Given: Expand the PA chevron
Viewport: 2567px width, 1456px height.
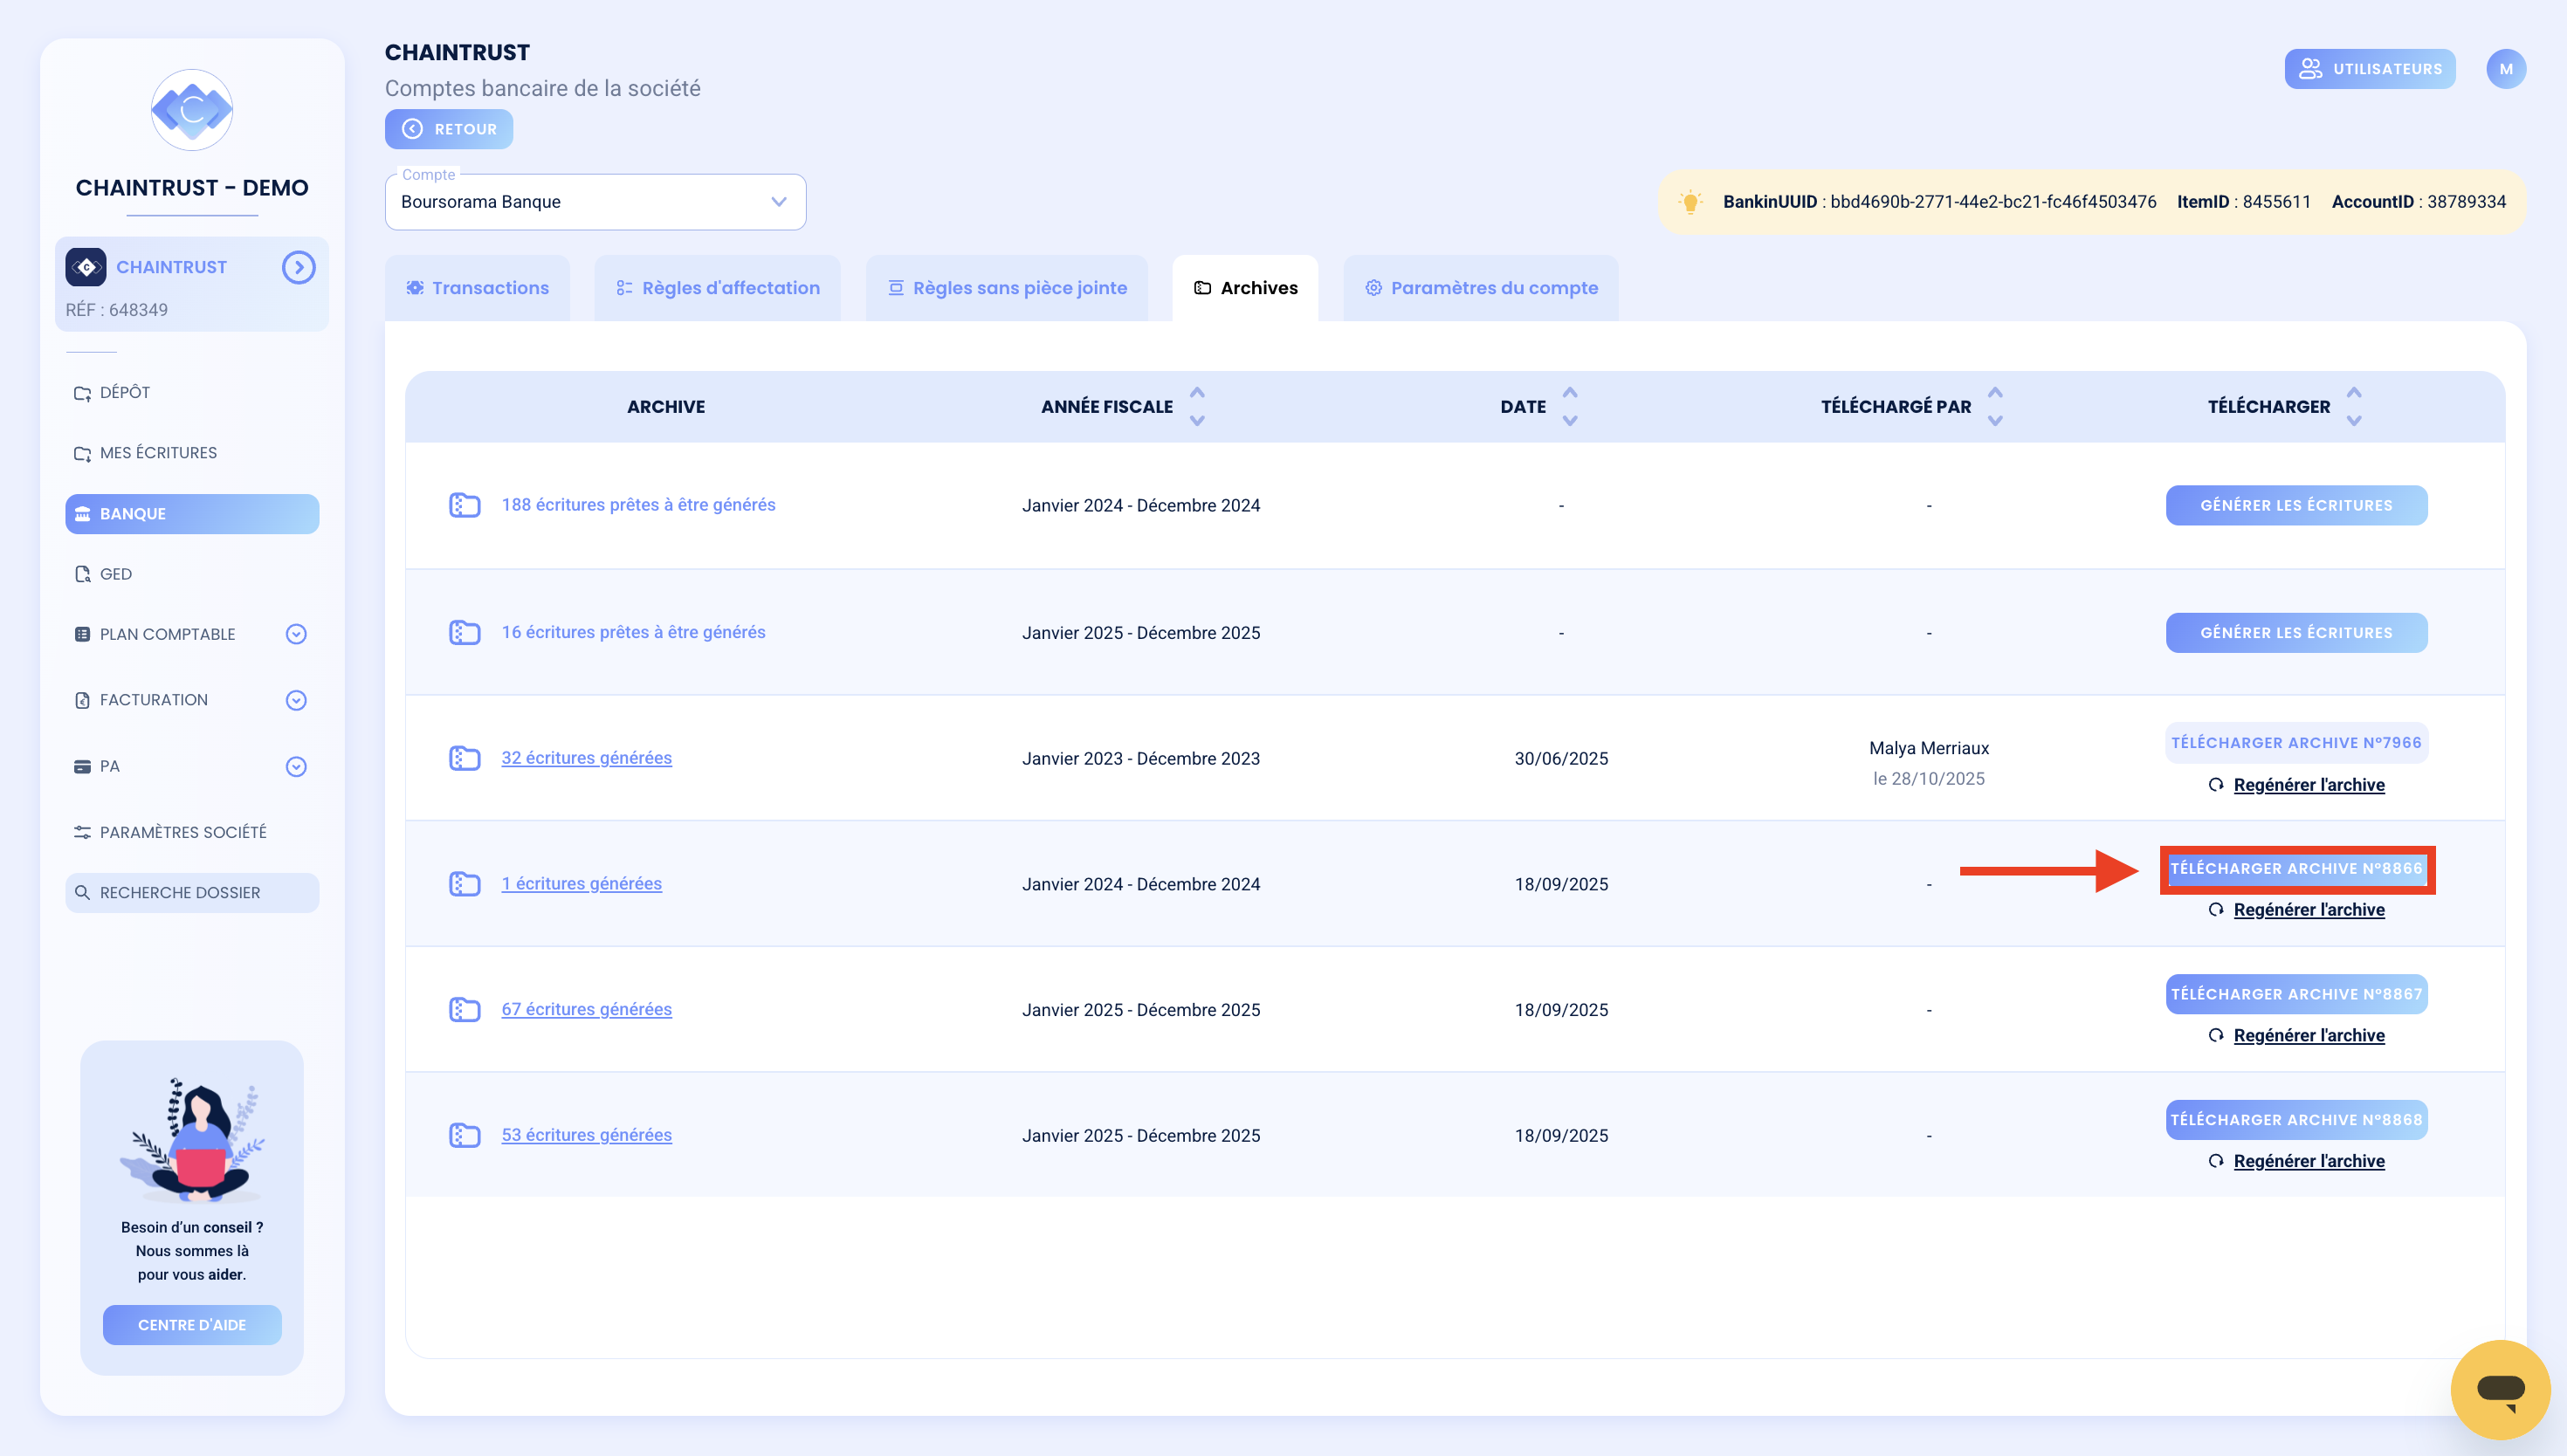Looking at the screenshot, I should (296, 767).
